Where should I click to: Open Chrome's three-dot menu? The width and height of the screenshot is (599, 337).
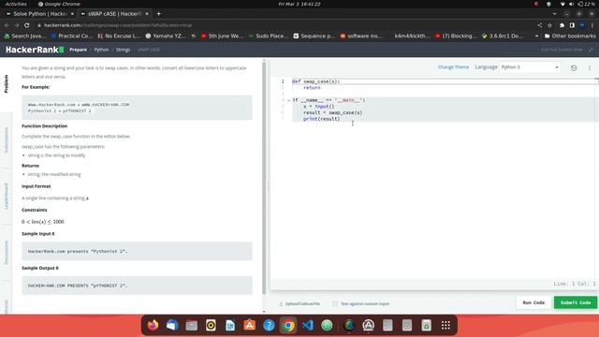592,25
